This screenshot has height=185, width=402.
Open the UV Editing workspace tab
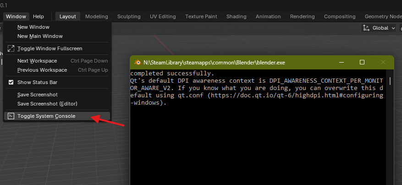[x=163, y=16]
